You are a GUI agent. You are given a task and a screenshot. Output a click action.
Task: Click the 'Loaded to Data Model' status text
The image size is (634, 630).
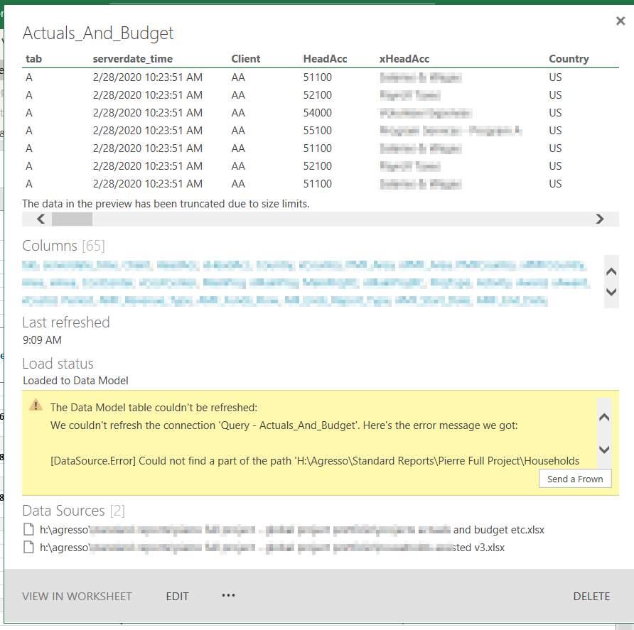pos(75,381)
